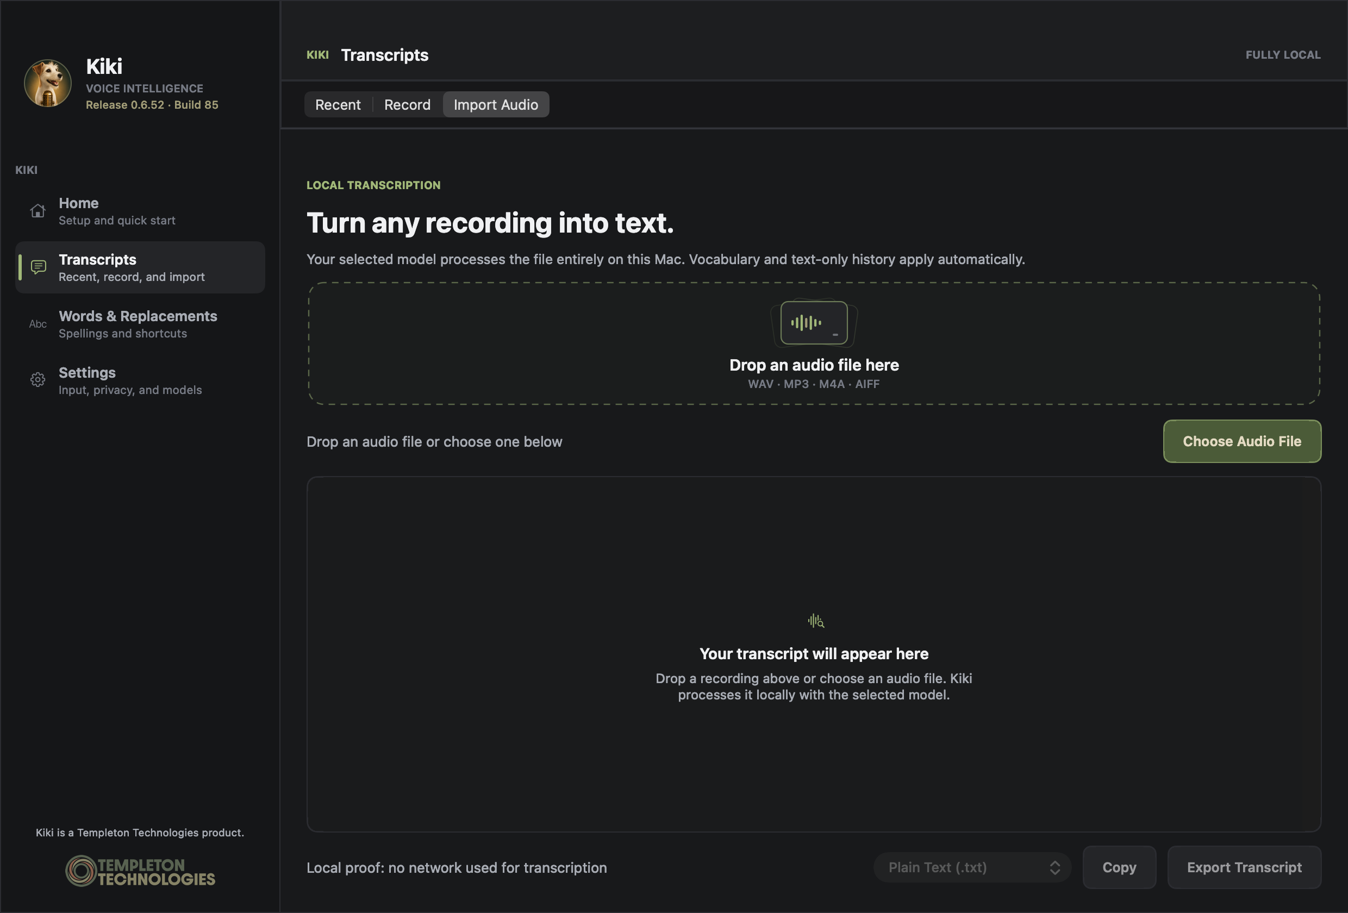Screen dimensions: 1348x913
Task: Click the 'Drop an audio file here' zone
Action: 814,344
